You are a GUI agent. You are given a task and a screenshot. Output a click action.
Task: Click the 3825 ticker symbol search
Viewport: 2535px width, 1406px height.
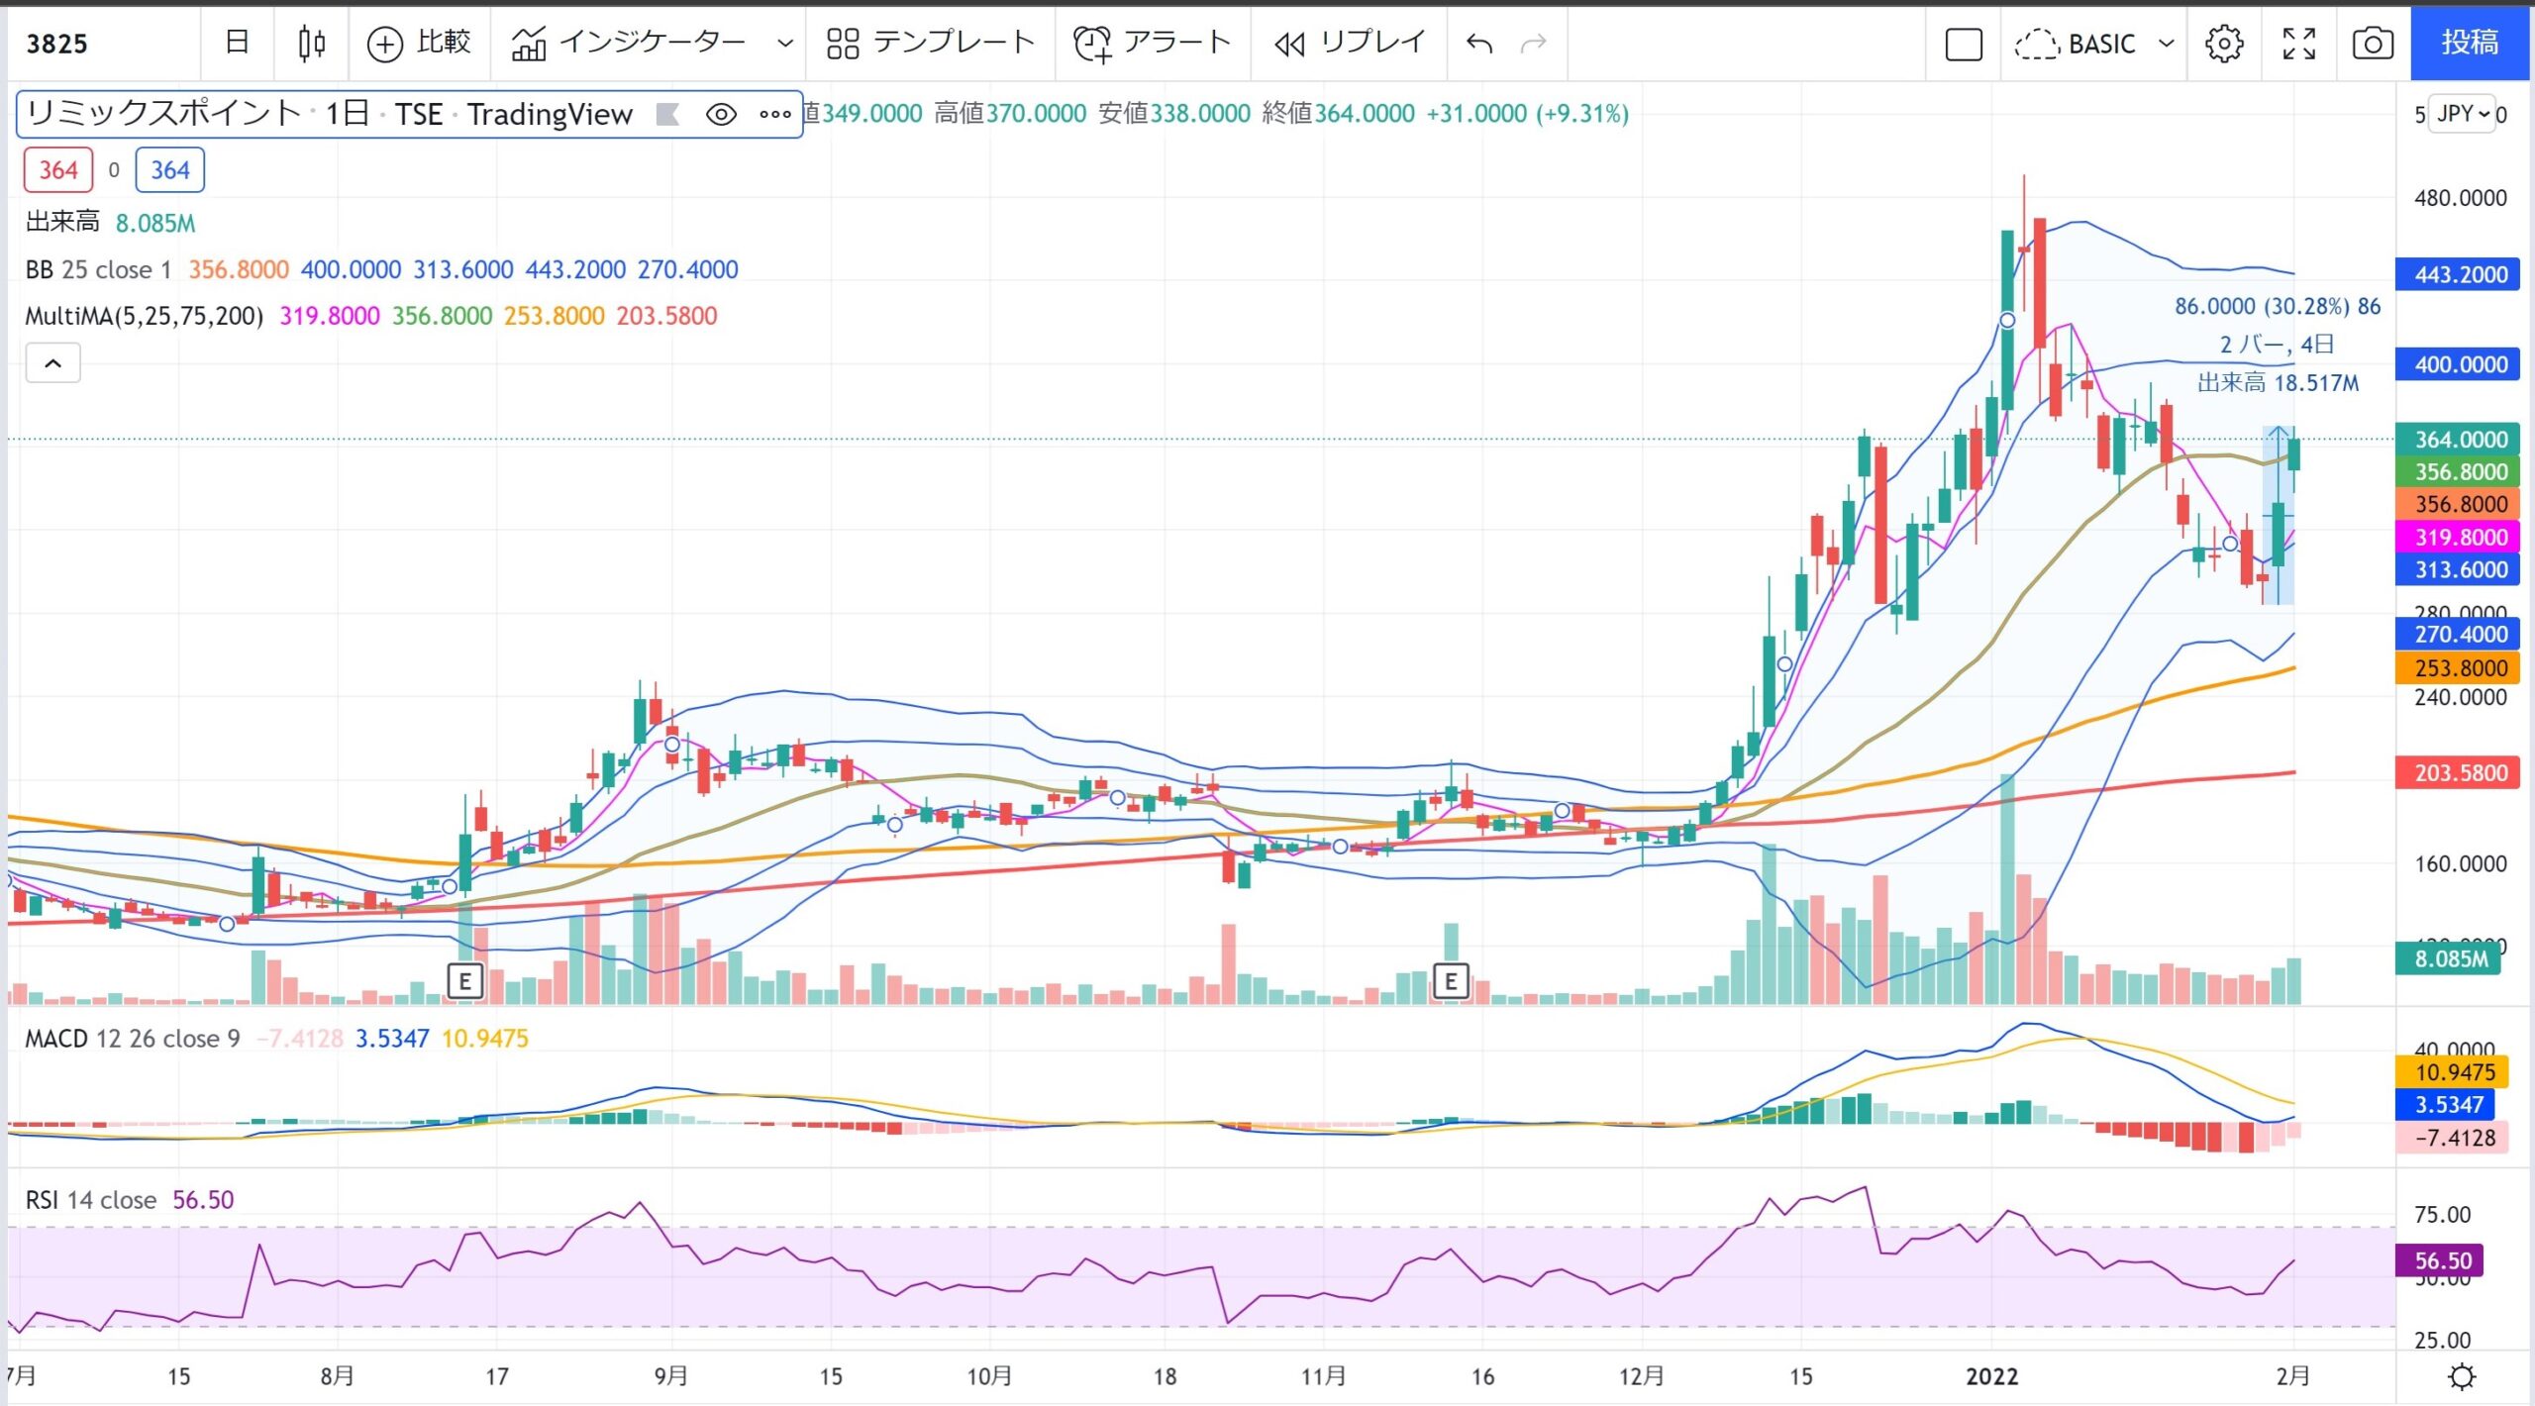point(57,44)
